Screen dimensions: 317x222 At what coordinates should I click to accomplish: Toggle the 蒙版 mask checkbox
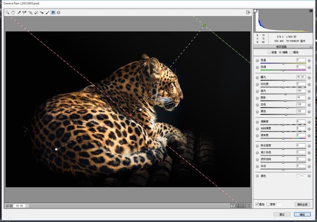268,204
